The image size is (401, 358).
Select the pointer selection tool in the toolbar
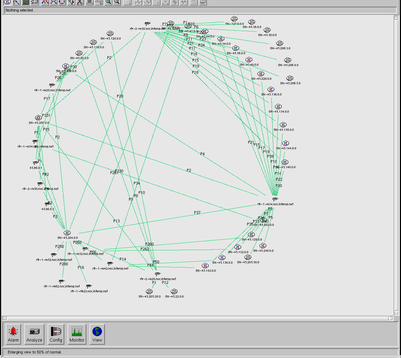(x=7, y=2)
